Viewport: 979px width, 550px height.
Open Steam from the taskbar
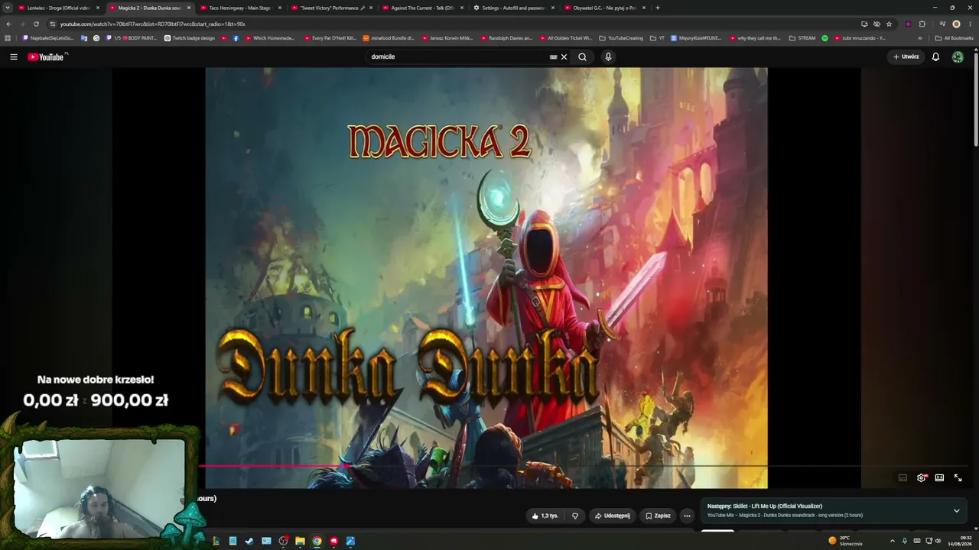point(249,541)
